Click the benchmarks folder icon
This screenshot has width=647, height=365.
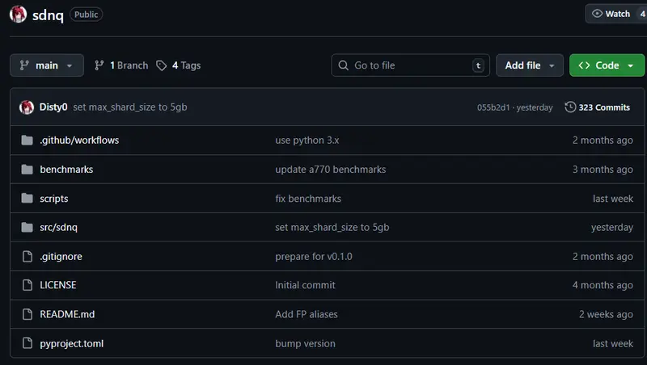coord(27,170)
